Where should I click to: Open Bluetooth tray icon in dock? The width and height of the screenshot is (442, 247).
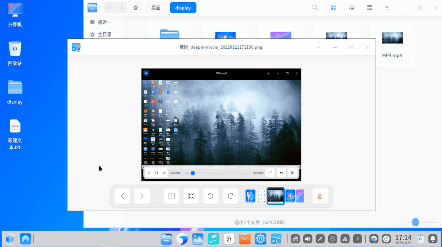[332, 239]
